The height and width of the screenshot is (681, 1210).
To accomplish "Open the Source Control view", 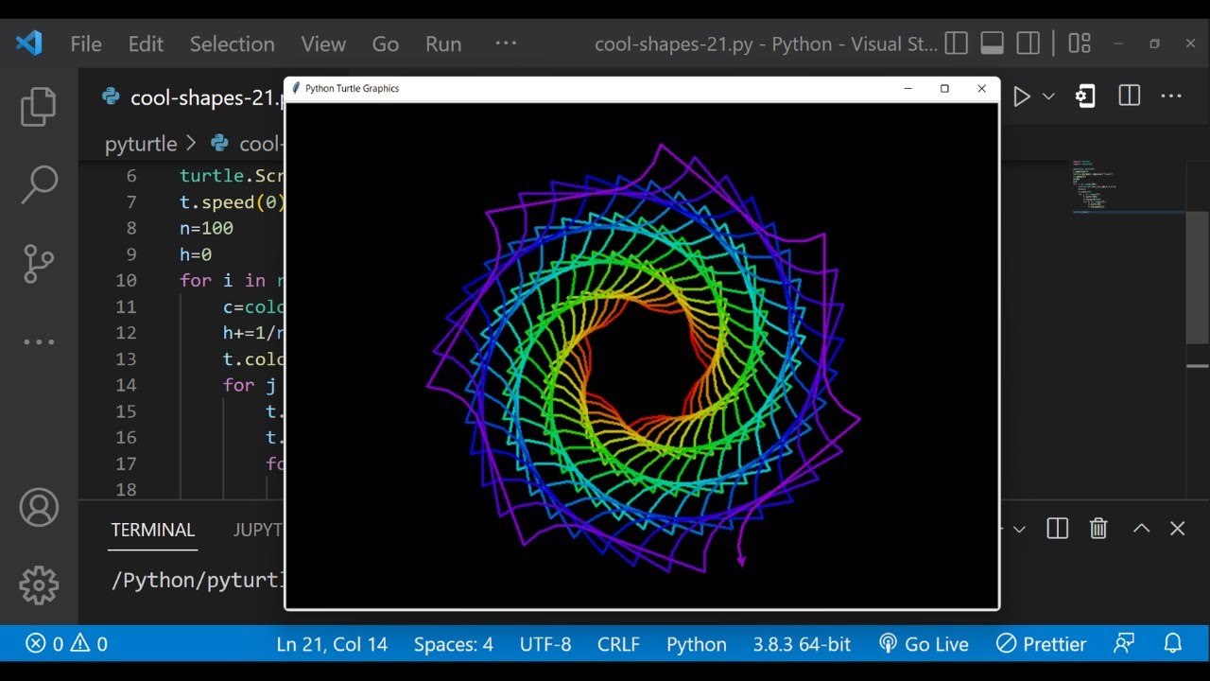I will [x=39, y=264].
